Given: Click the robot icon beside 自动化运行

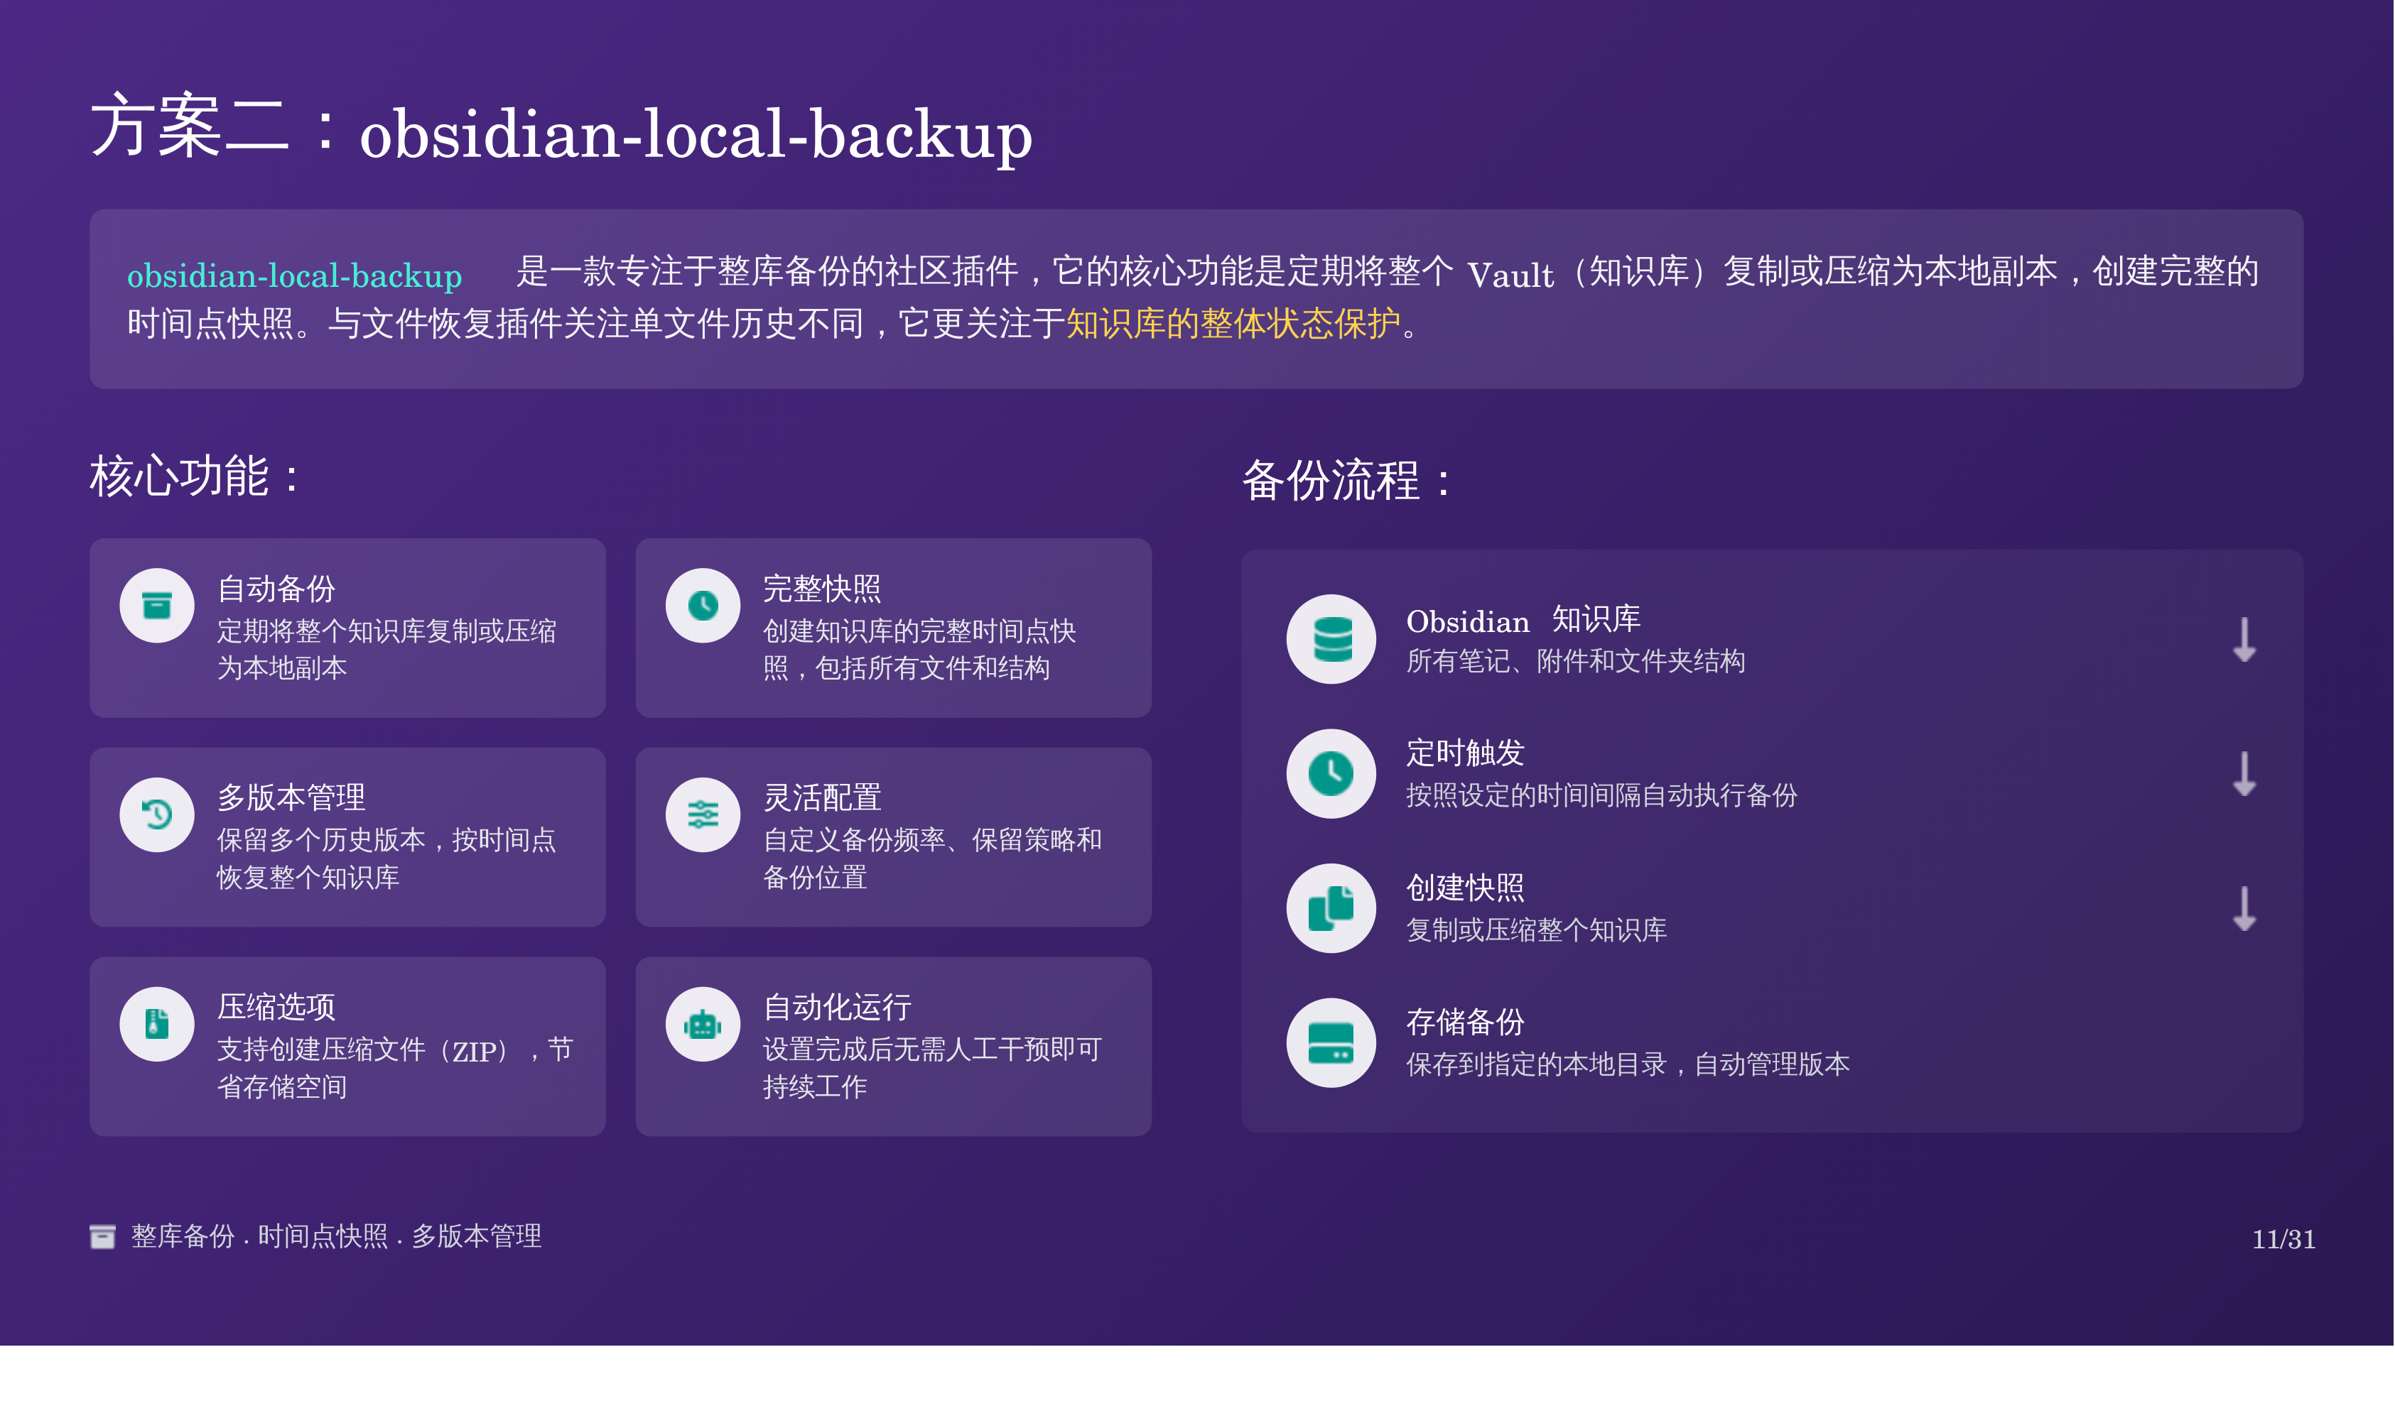Looking at the screenshot, I should [x=703, y=1025].
